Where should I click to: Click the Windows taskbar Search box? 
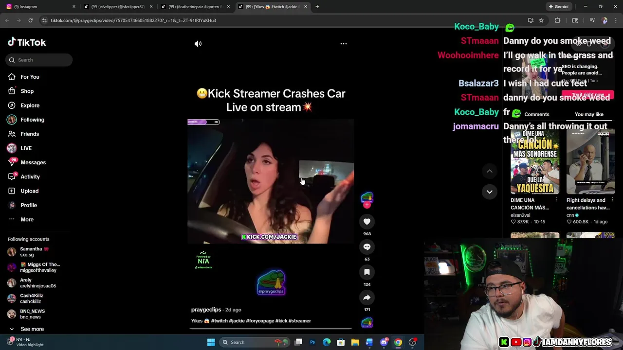[255, 342]
